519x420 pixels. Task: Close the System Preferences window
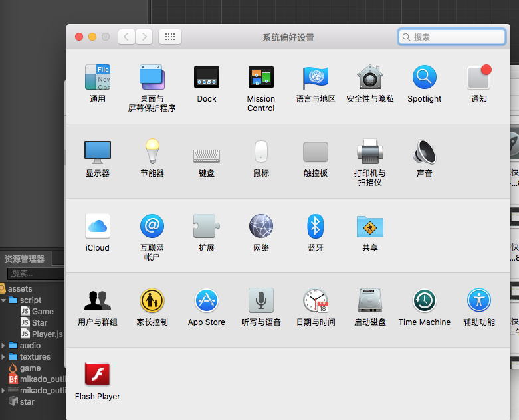tap(79, 37)
